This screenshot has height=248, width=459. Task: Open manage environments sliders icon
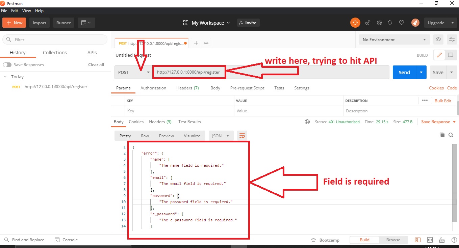pyautogui.click(x=452, y=39)
